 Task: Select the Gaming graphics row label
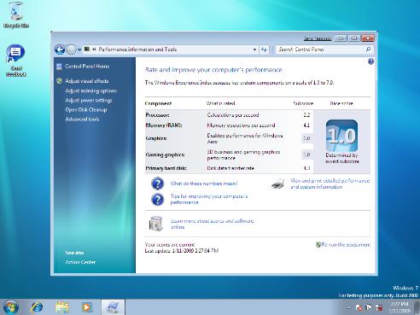165,155
